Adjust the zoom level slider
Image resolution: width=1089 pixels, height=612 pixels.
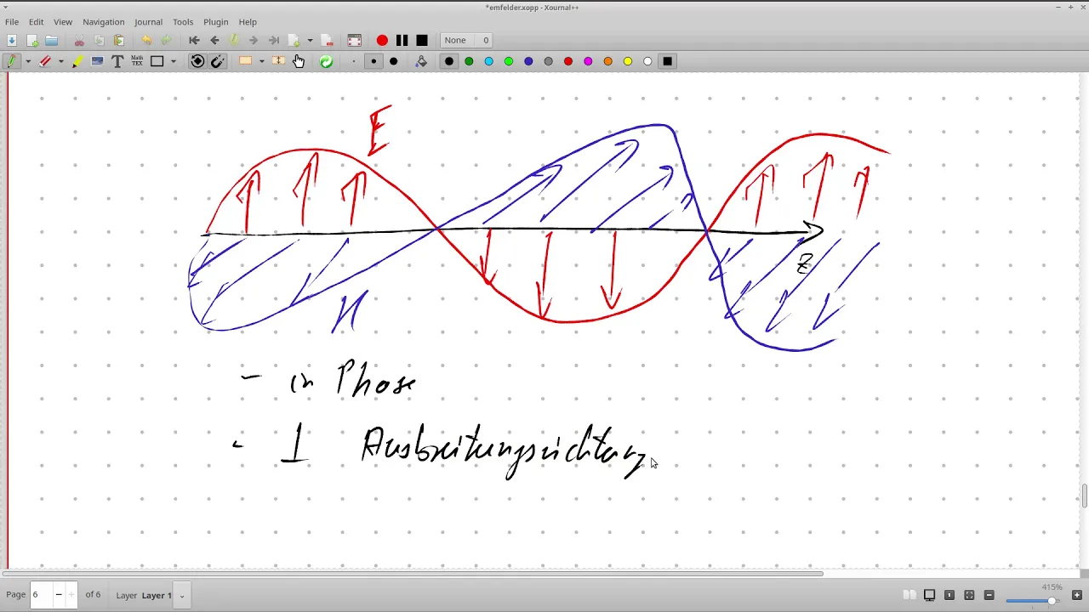click(x=1031, y=601)
